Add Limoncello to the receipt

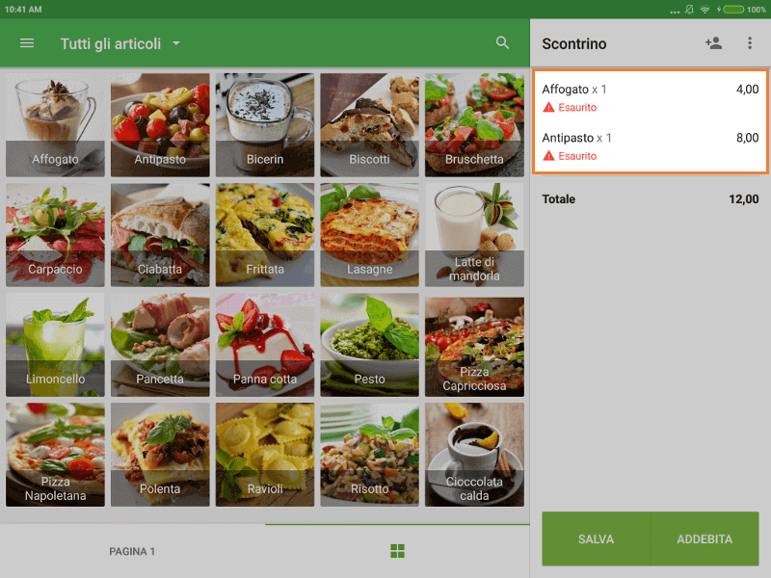55,345
